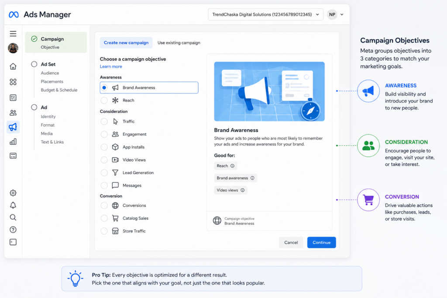
Task: Click the lightbulb Pro Tip icon
Action: click(75, 278)
